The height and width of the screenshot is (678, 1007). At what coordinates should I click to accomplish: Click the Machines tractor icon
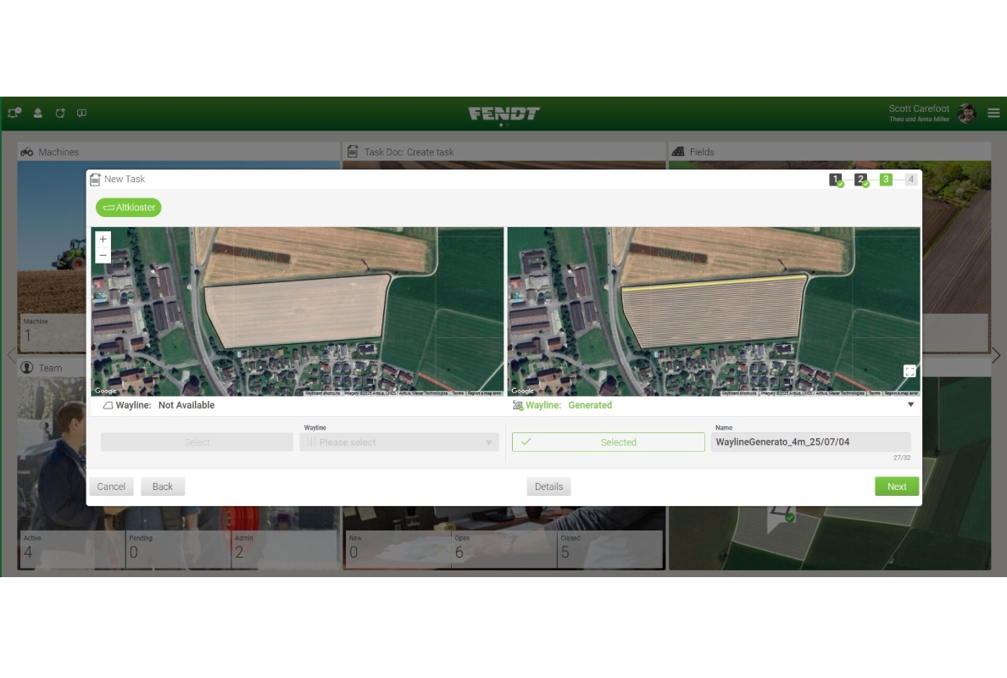27,153
